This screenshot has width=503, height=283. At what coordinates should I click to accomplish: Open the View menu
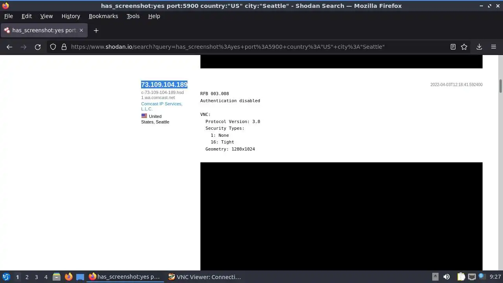tap(46, 16)
